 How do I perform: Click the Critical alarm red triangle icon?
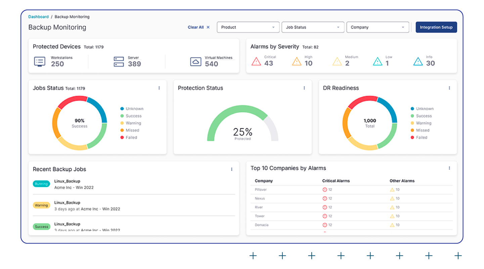point(256,61)
